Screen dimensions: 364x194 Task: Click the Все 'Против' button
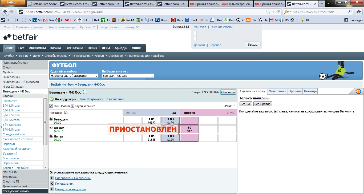[263, 104]
